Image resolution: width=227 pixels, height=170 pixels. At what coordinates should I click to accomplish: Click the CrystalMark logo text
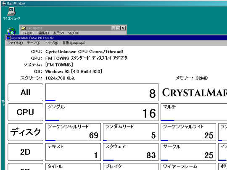point(195,92)
